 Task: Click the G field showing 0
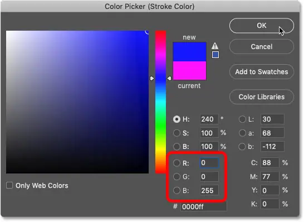[x=209, y=177]
